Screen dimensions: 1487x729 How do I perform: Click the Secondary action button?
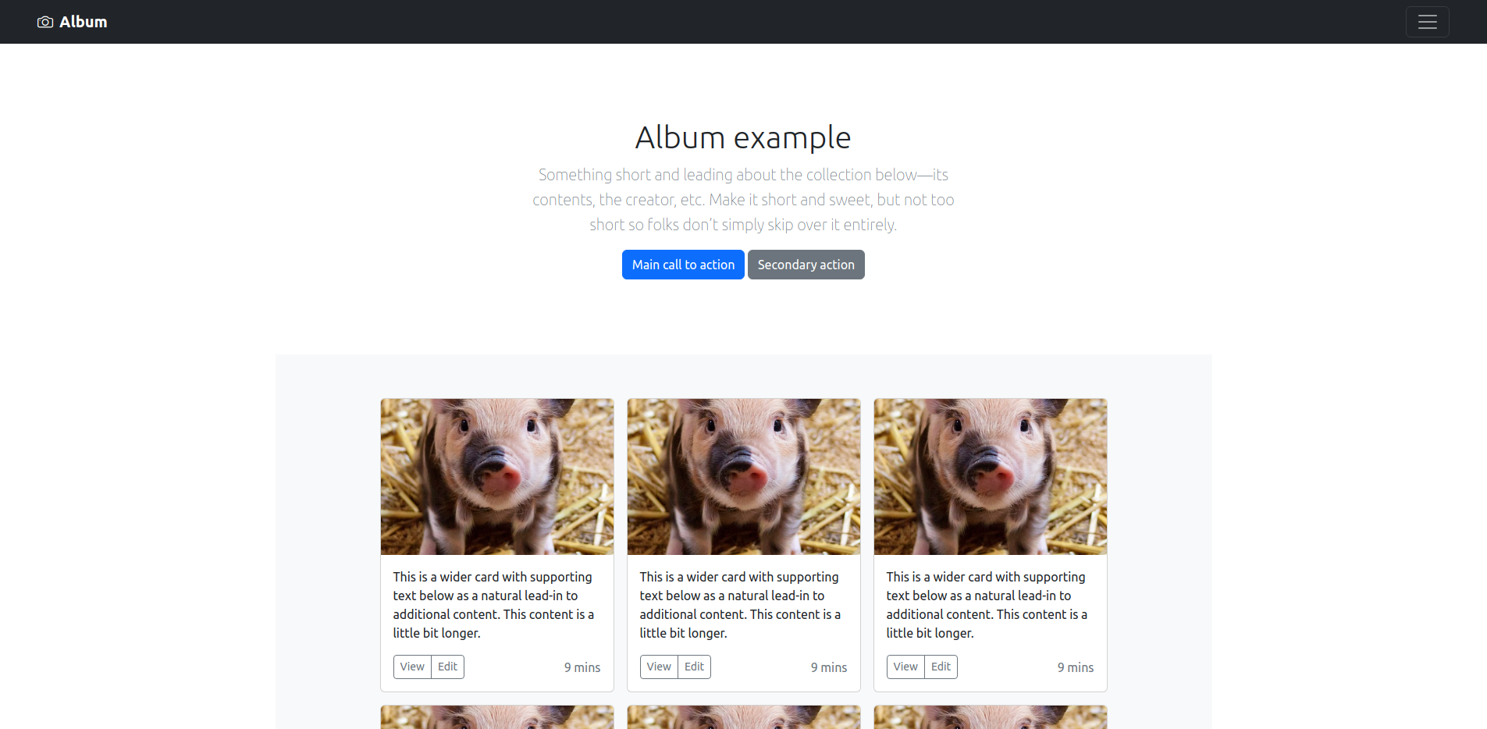tap(806, 265)
